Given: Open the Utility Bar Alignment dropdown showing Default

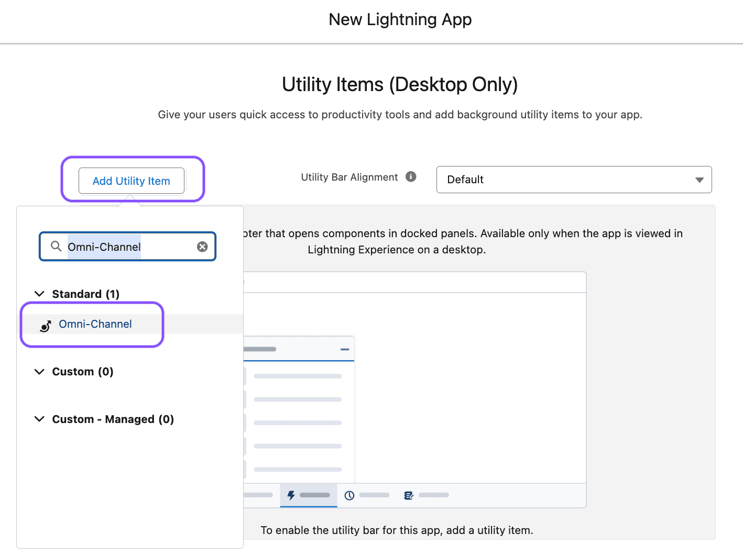Looking at the screenshot, I should click(x=574, y=180).
